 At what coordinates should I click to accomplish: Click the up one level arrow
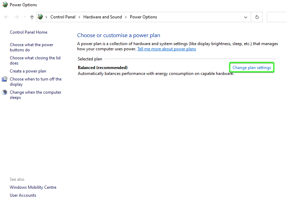[x=32, y=17]
